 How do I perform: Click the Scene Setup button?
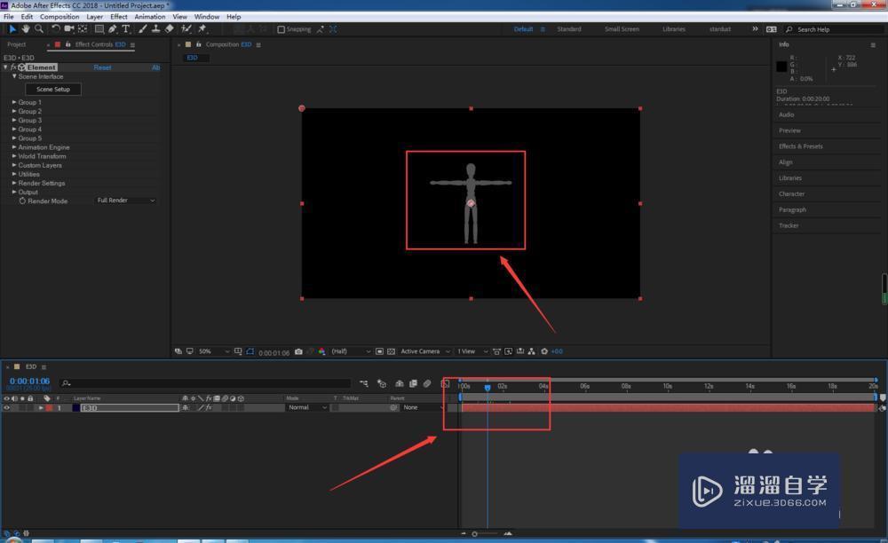pos(53,89)
